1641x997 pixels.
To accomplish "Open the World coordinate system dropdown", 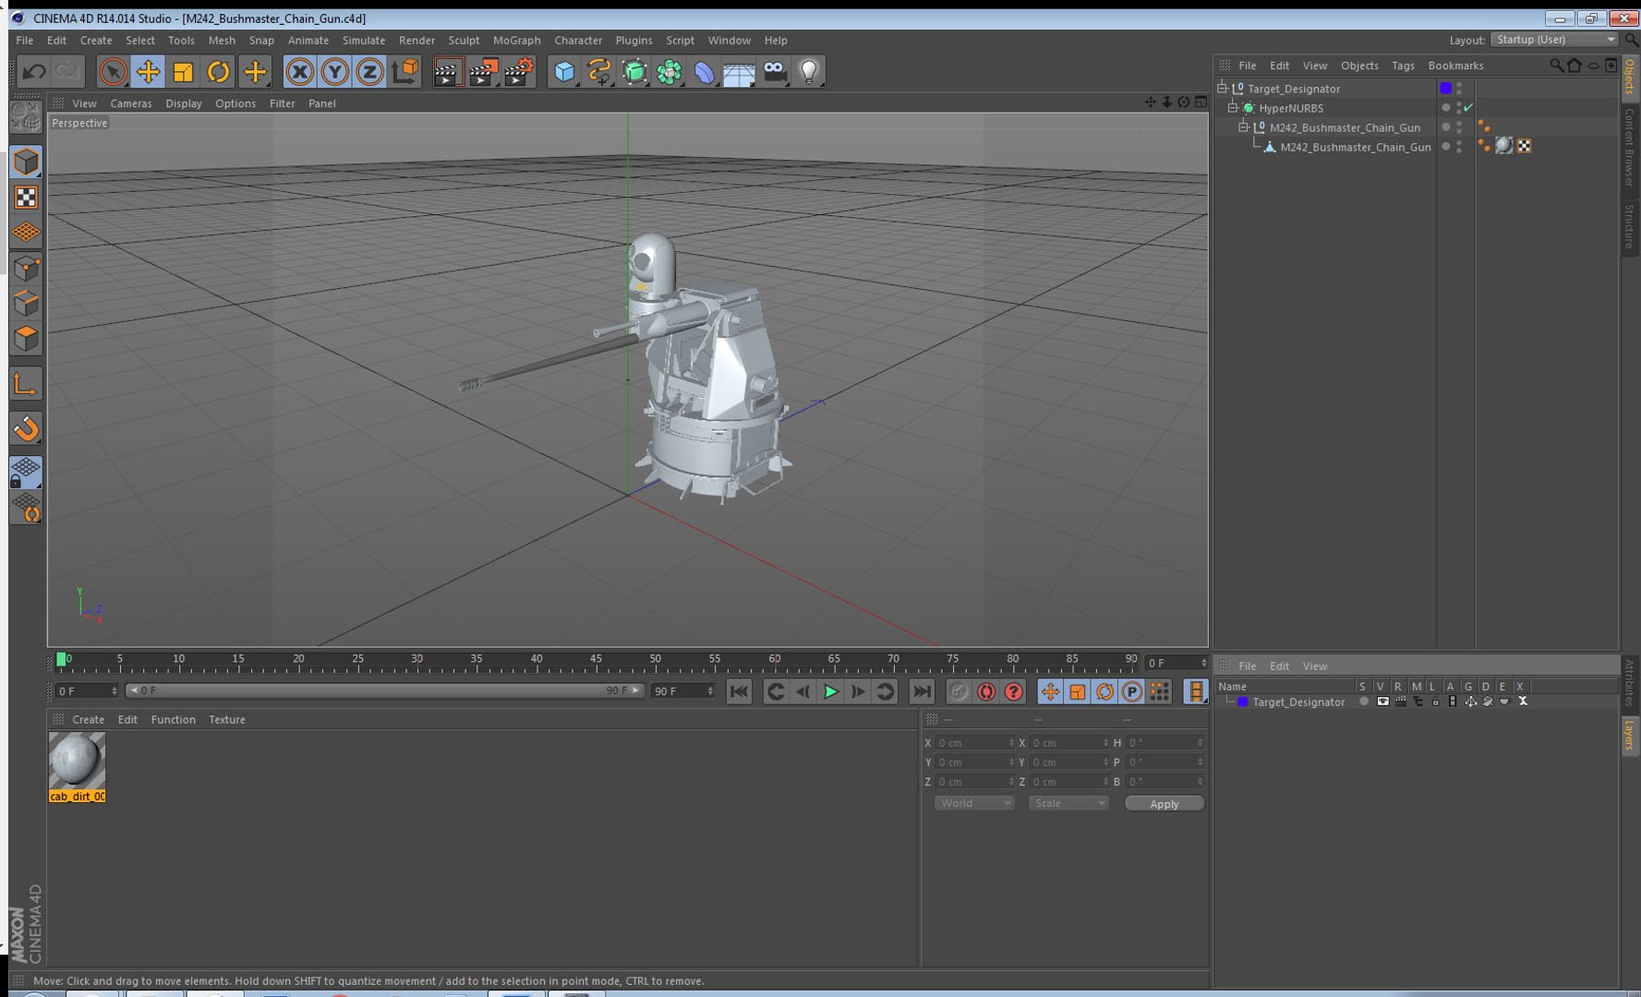I will (974, 803).
